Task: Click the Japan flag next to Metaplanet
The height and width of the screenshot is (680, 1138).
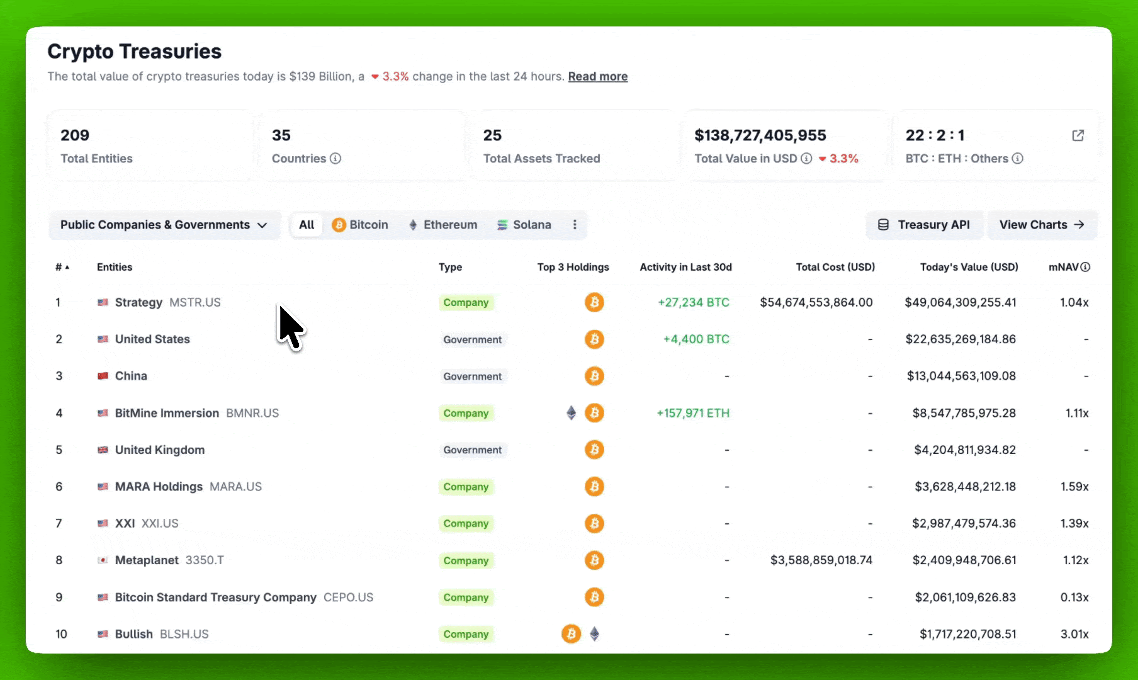Action: (x=103, y=560)
